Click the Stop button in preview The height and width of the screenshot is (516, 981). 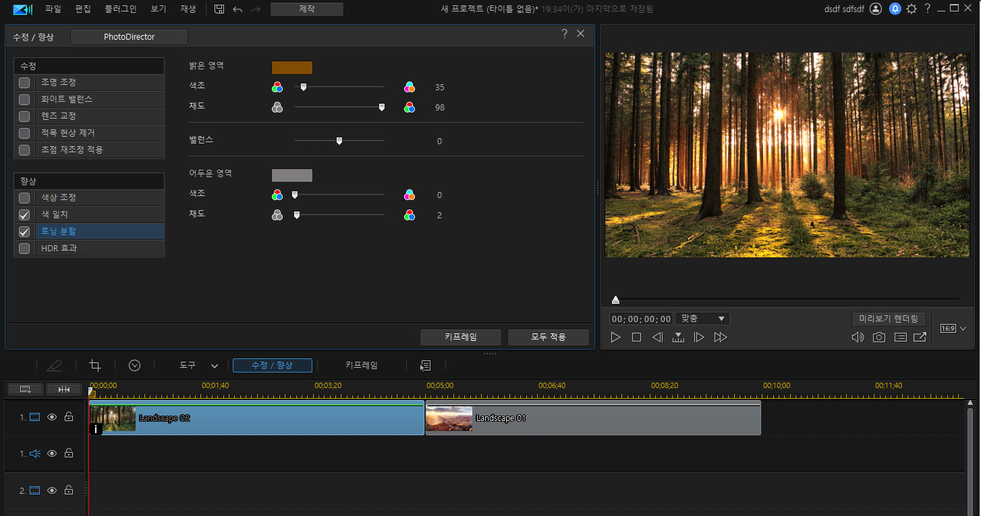pyautogui.click(x=636, y=337)
